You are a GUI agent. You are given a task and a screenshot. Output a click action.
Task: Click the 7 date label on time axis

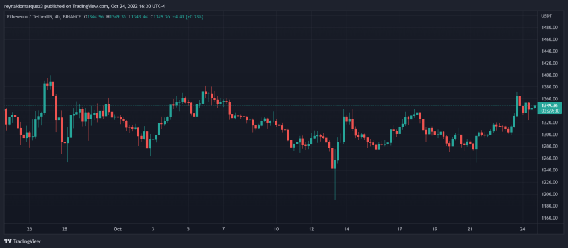(x=223, y=229)
